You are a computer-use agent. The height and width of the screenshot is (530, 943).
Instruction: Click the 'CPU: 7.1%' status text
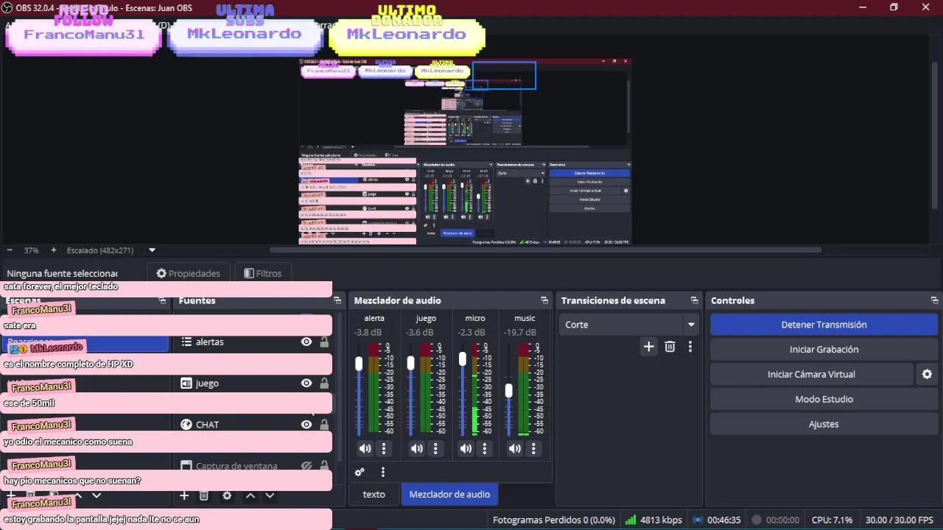832,520
